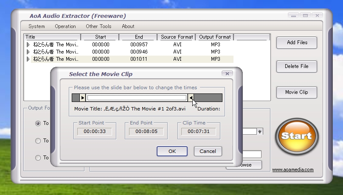Minimize the AoA Audio Extractor window
Viewport: 343px width, 195px height.
tap(294, 16)
